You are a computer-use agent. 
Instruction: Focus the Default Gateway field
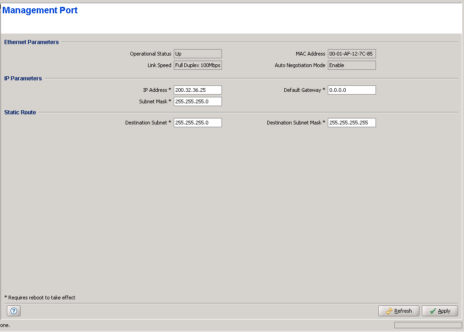[x=352, y=90]
